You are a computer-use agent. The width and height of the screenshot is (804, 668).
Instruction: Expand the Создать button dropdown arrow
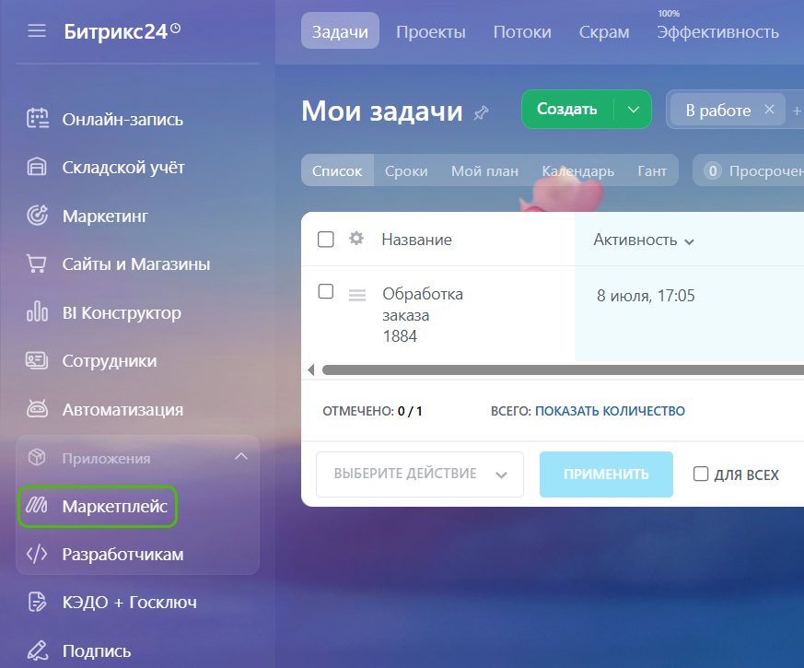pos(633,110)
